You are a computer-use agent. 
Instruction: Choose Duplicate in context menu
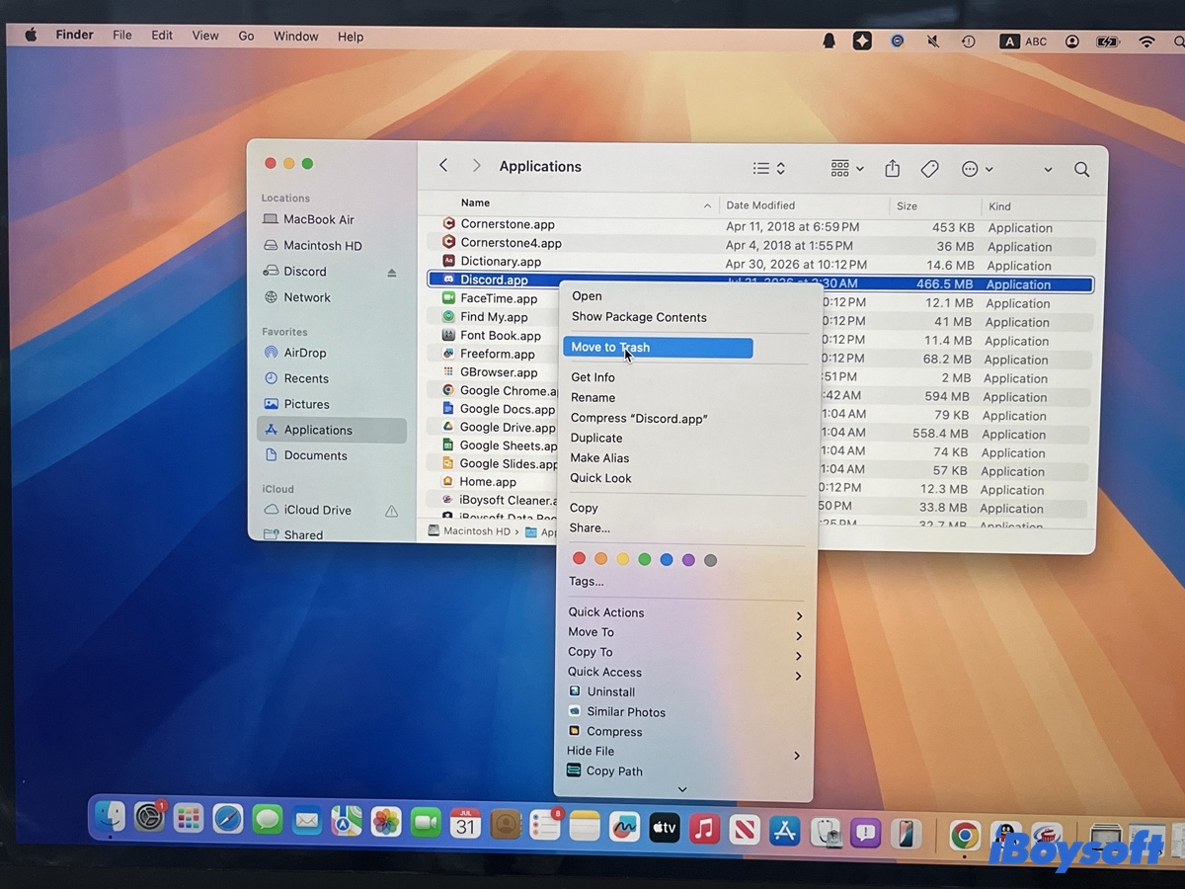[x=596, y=438]
